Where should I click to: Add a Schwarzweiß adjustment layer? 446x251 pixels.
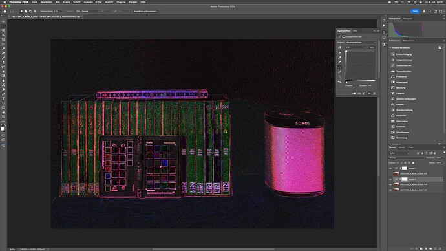(x=401, y=82)
